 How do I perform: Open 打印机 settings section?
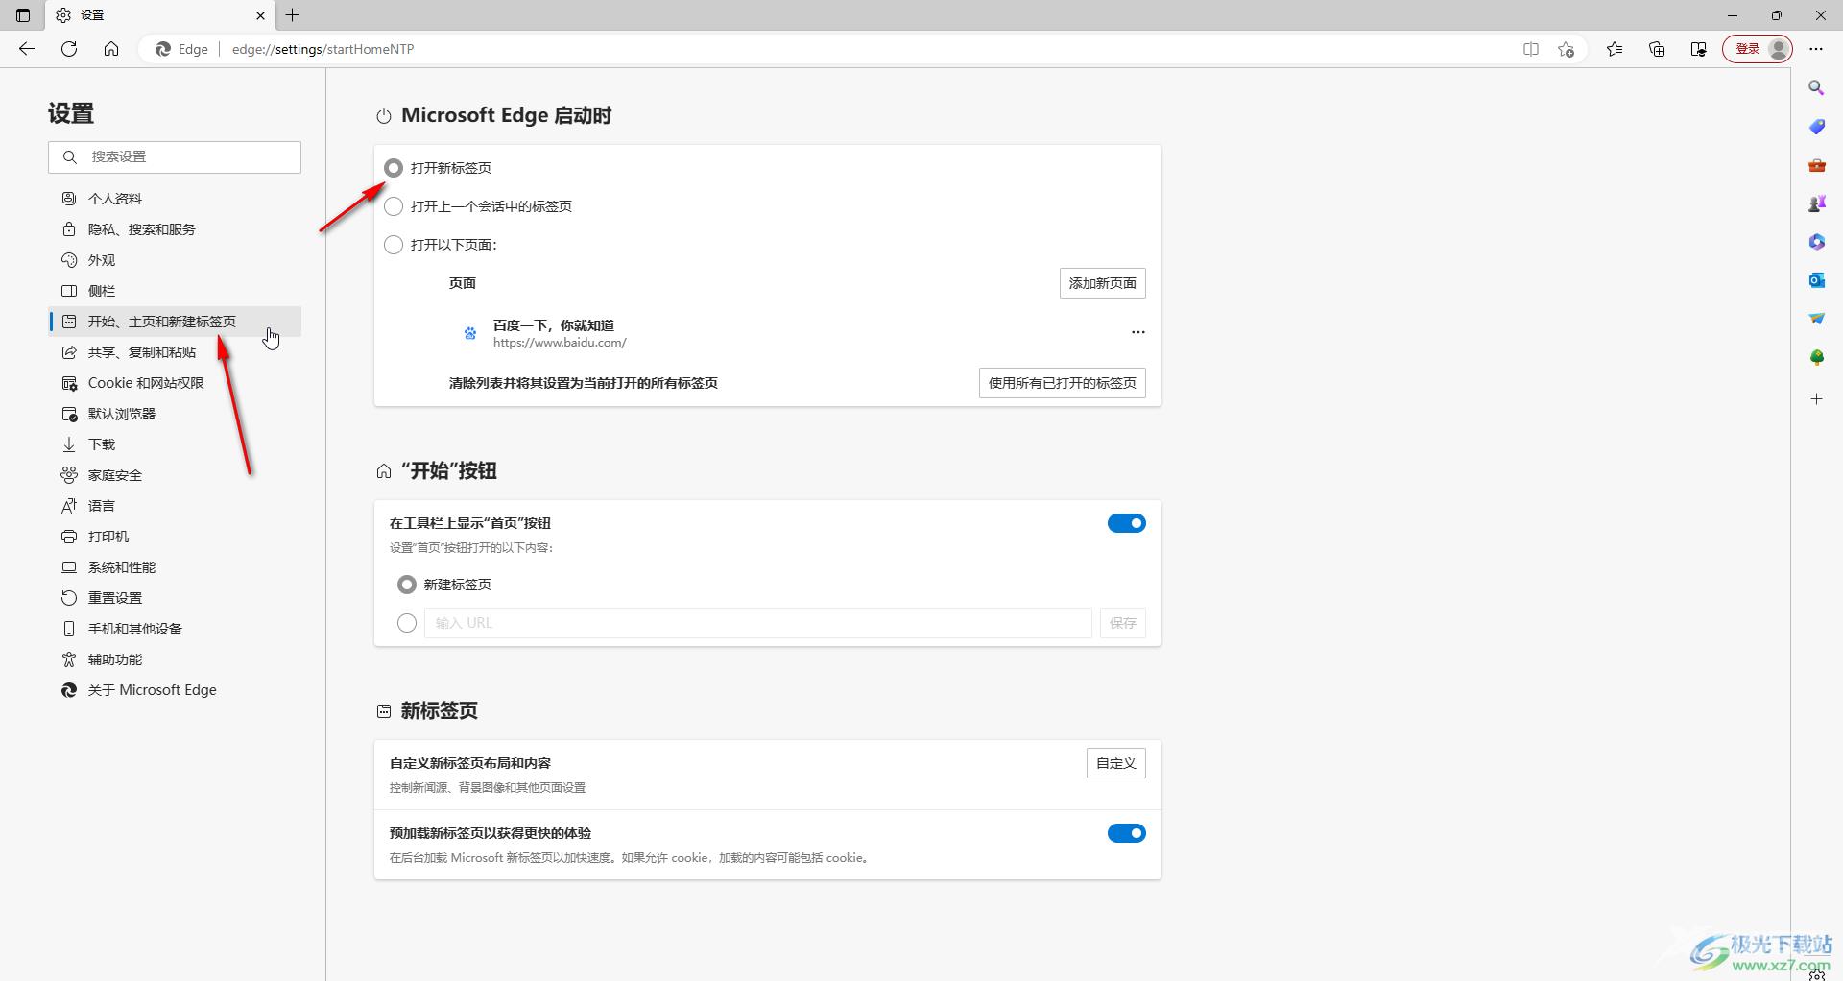[x=175, y=537]
